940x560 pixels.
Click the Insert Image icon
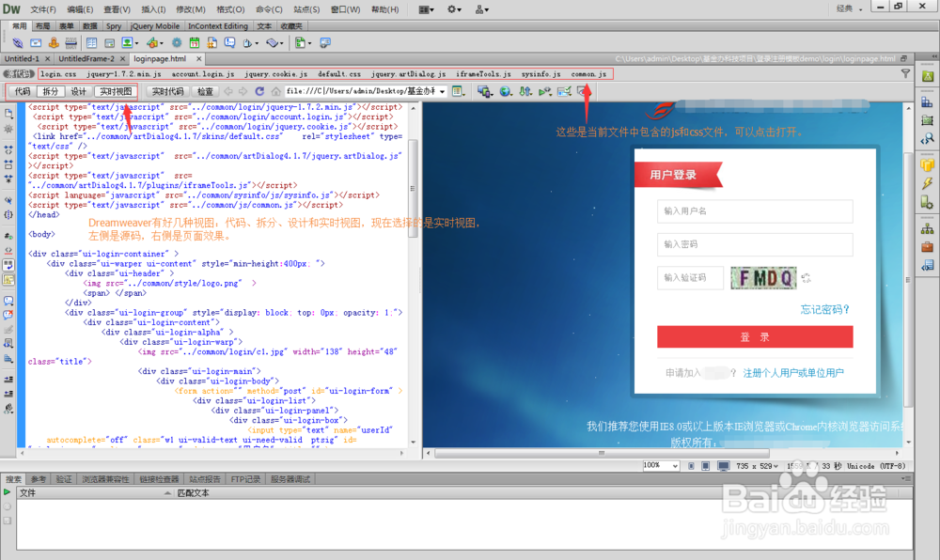point(127,42)
